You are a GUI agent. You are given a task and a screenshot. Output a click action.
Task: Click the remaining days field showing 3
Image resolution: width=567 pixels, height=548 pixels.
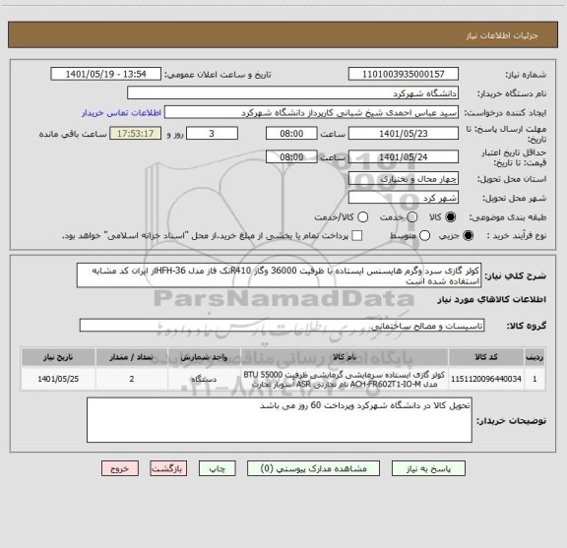212,134
